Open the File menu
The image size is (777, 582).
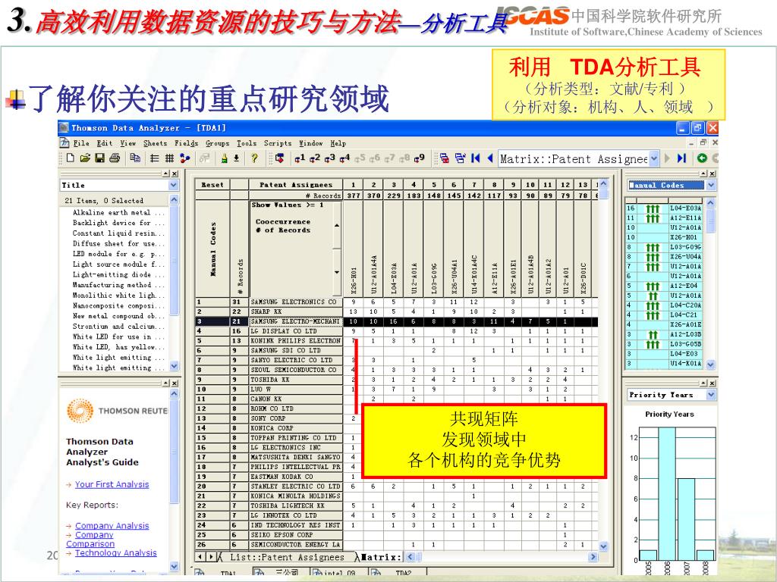click(81, 143)
